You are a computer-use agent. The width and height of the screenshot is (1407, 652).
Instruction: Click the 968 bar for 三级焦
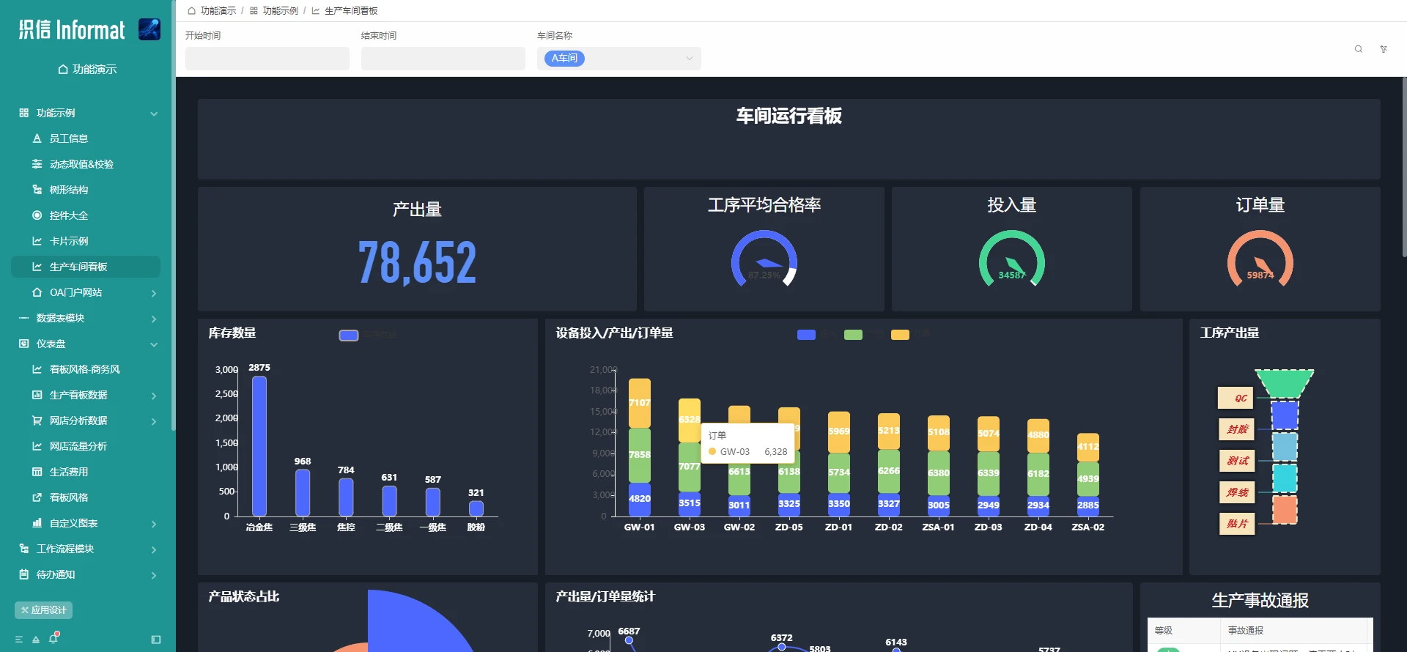click(303, 493)
